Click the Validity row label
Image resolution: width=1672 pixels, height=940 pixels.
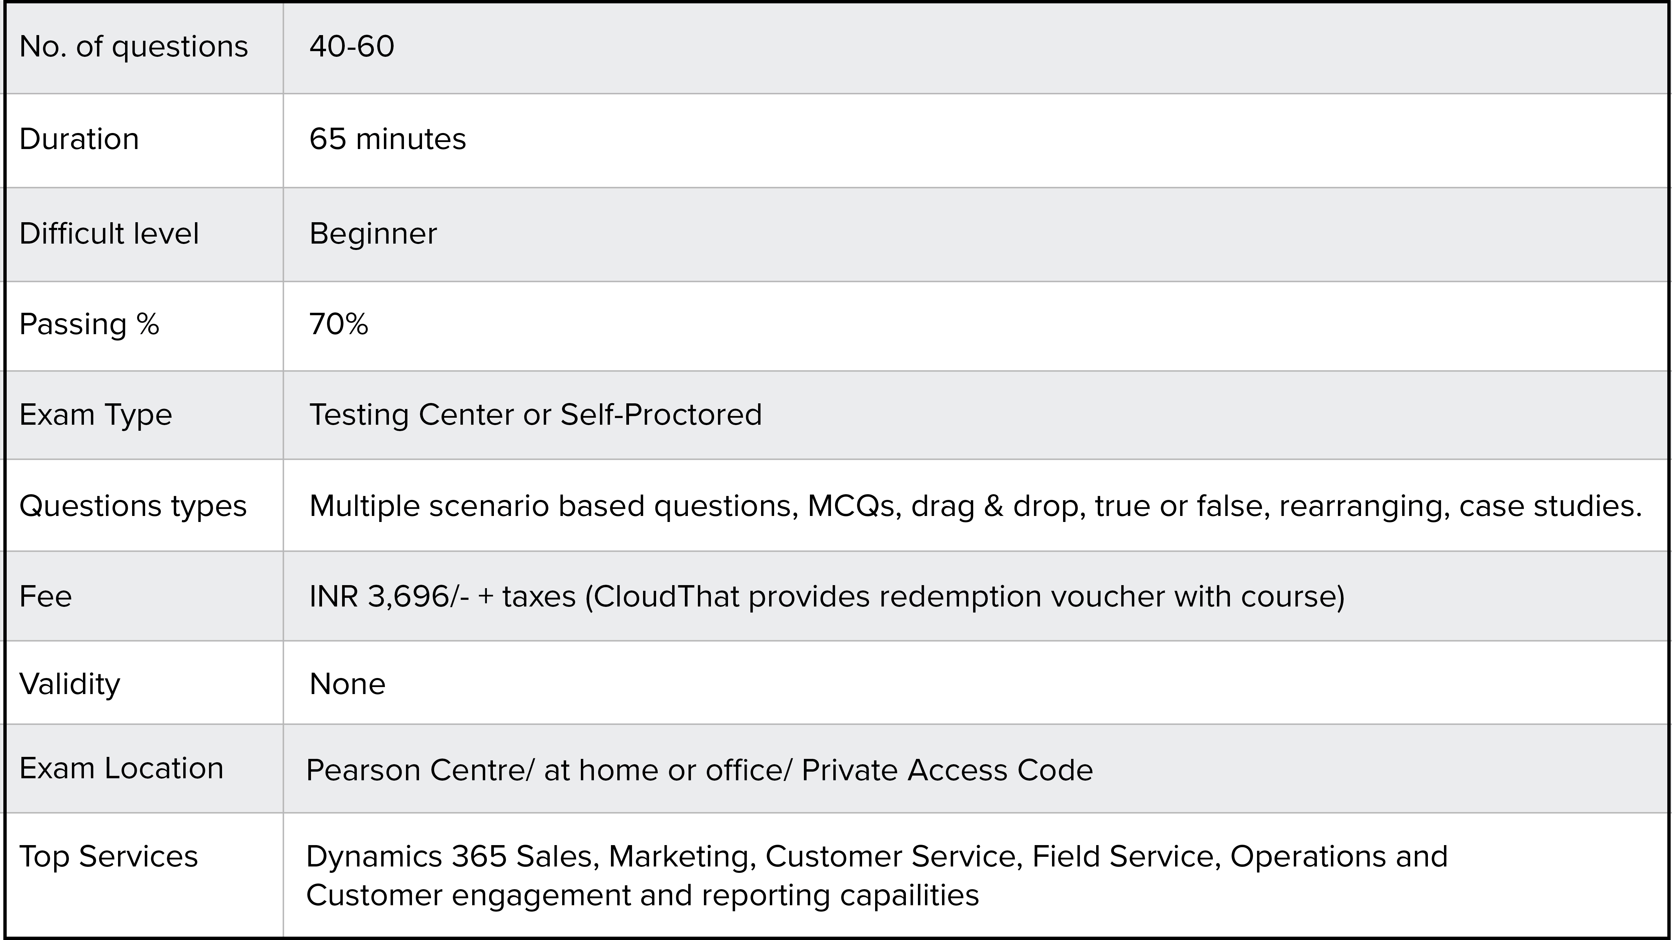(70, 684)
